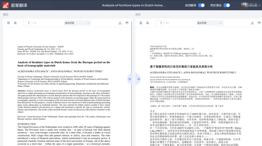
Task: Click page number field in original panel
Action: 27,23
